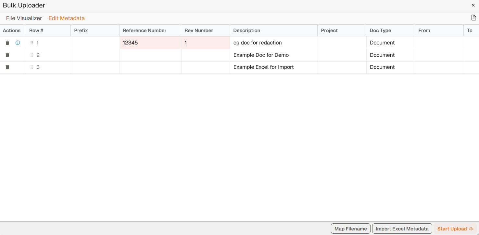Click the document icon at top right
The width and height of the screenshot is (479, 235).
tap(473, 18)
